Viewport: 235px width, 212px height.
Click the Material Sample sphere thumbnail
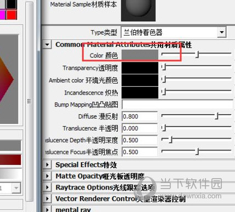click(x=139, y=10)
